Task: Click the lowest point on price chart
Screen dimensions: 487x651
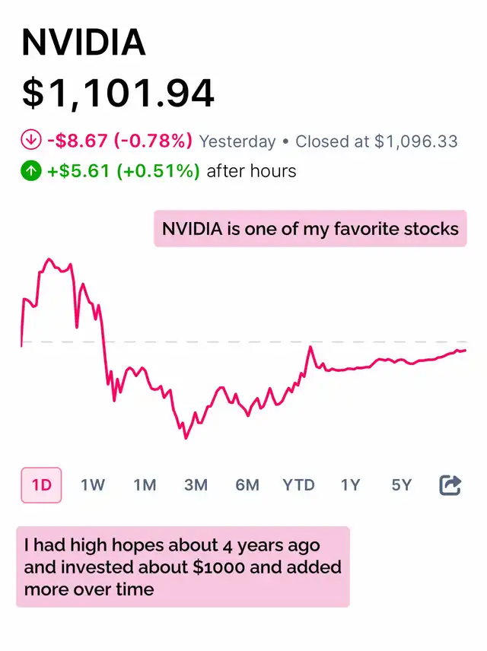Action: (186, 437)
